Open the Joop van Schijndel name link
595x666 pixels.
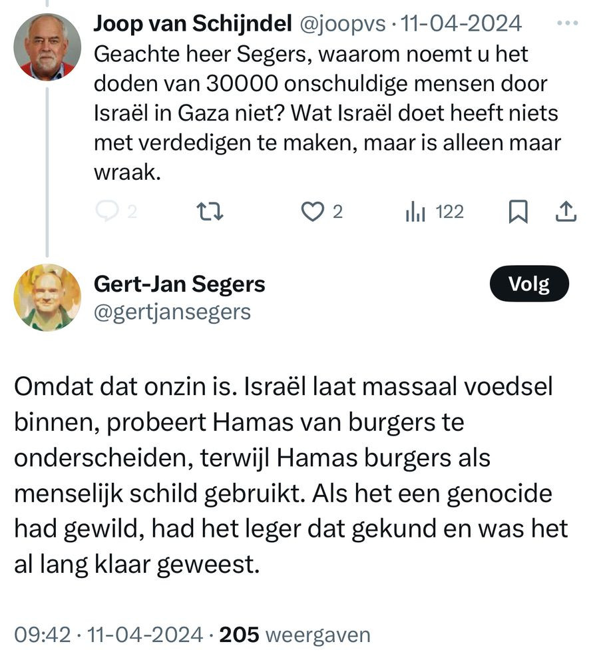pyautogui.click(x=192, y=23)
